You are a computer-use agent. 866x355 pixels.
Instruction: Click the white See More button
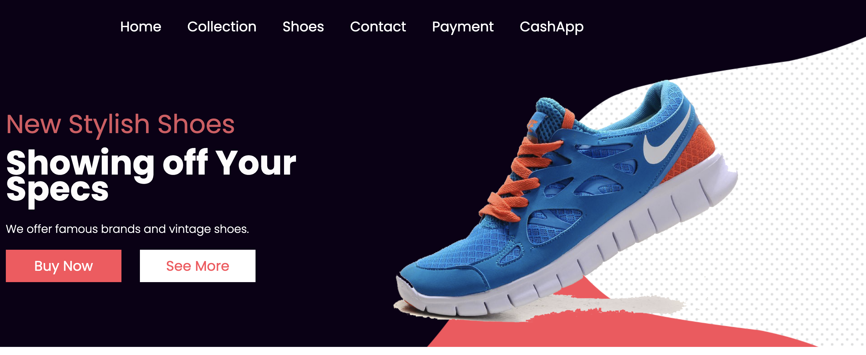coord(198,266)
